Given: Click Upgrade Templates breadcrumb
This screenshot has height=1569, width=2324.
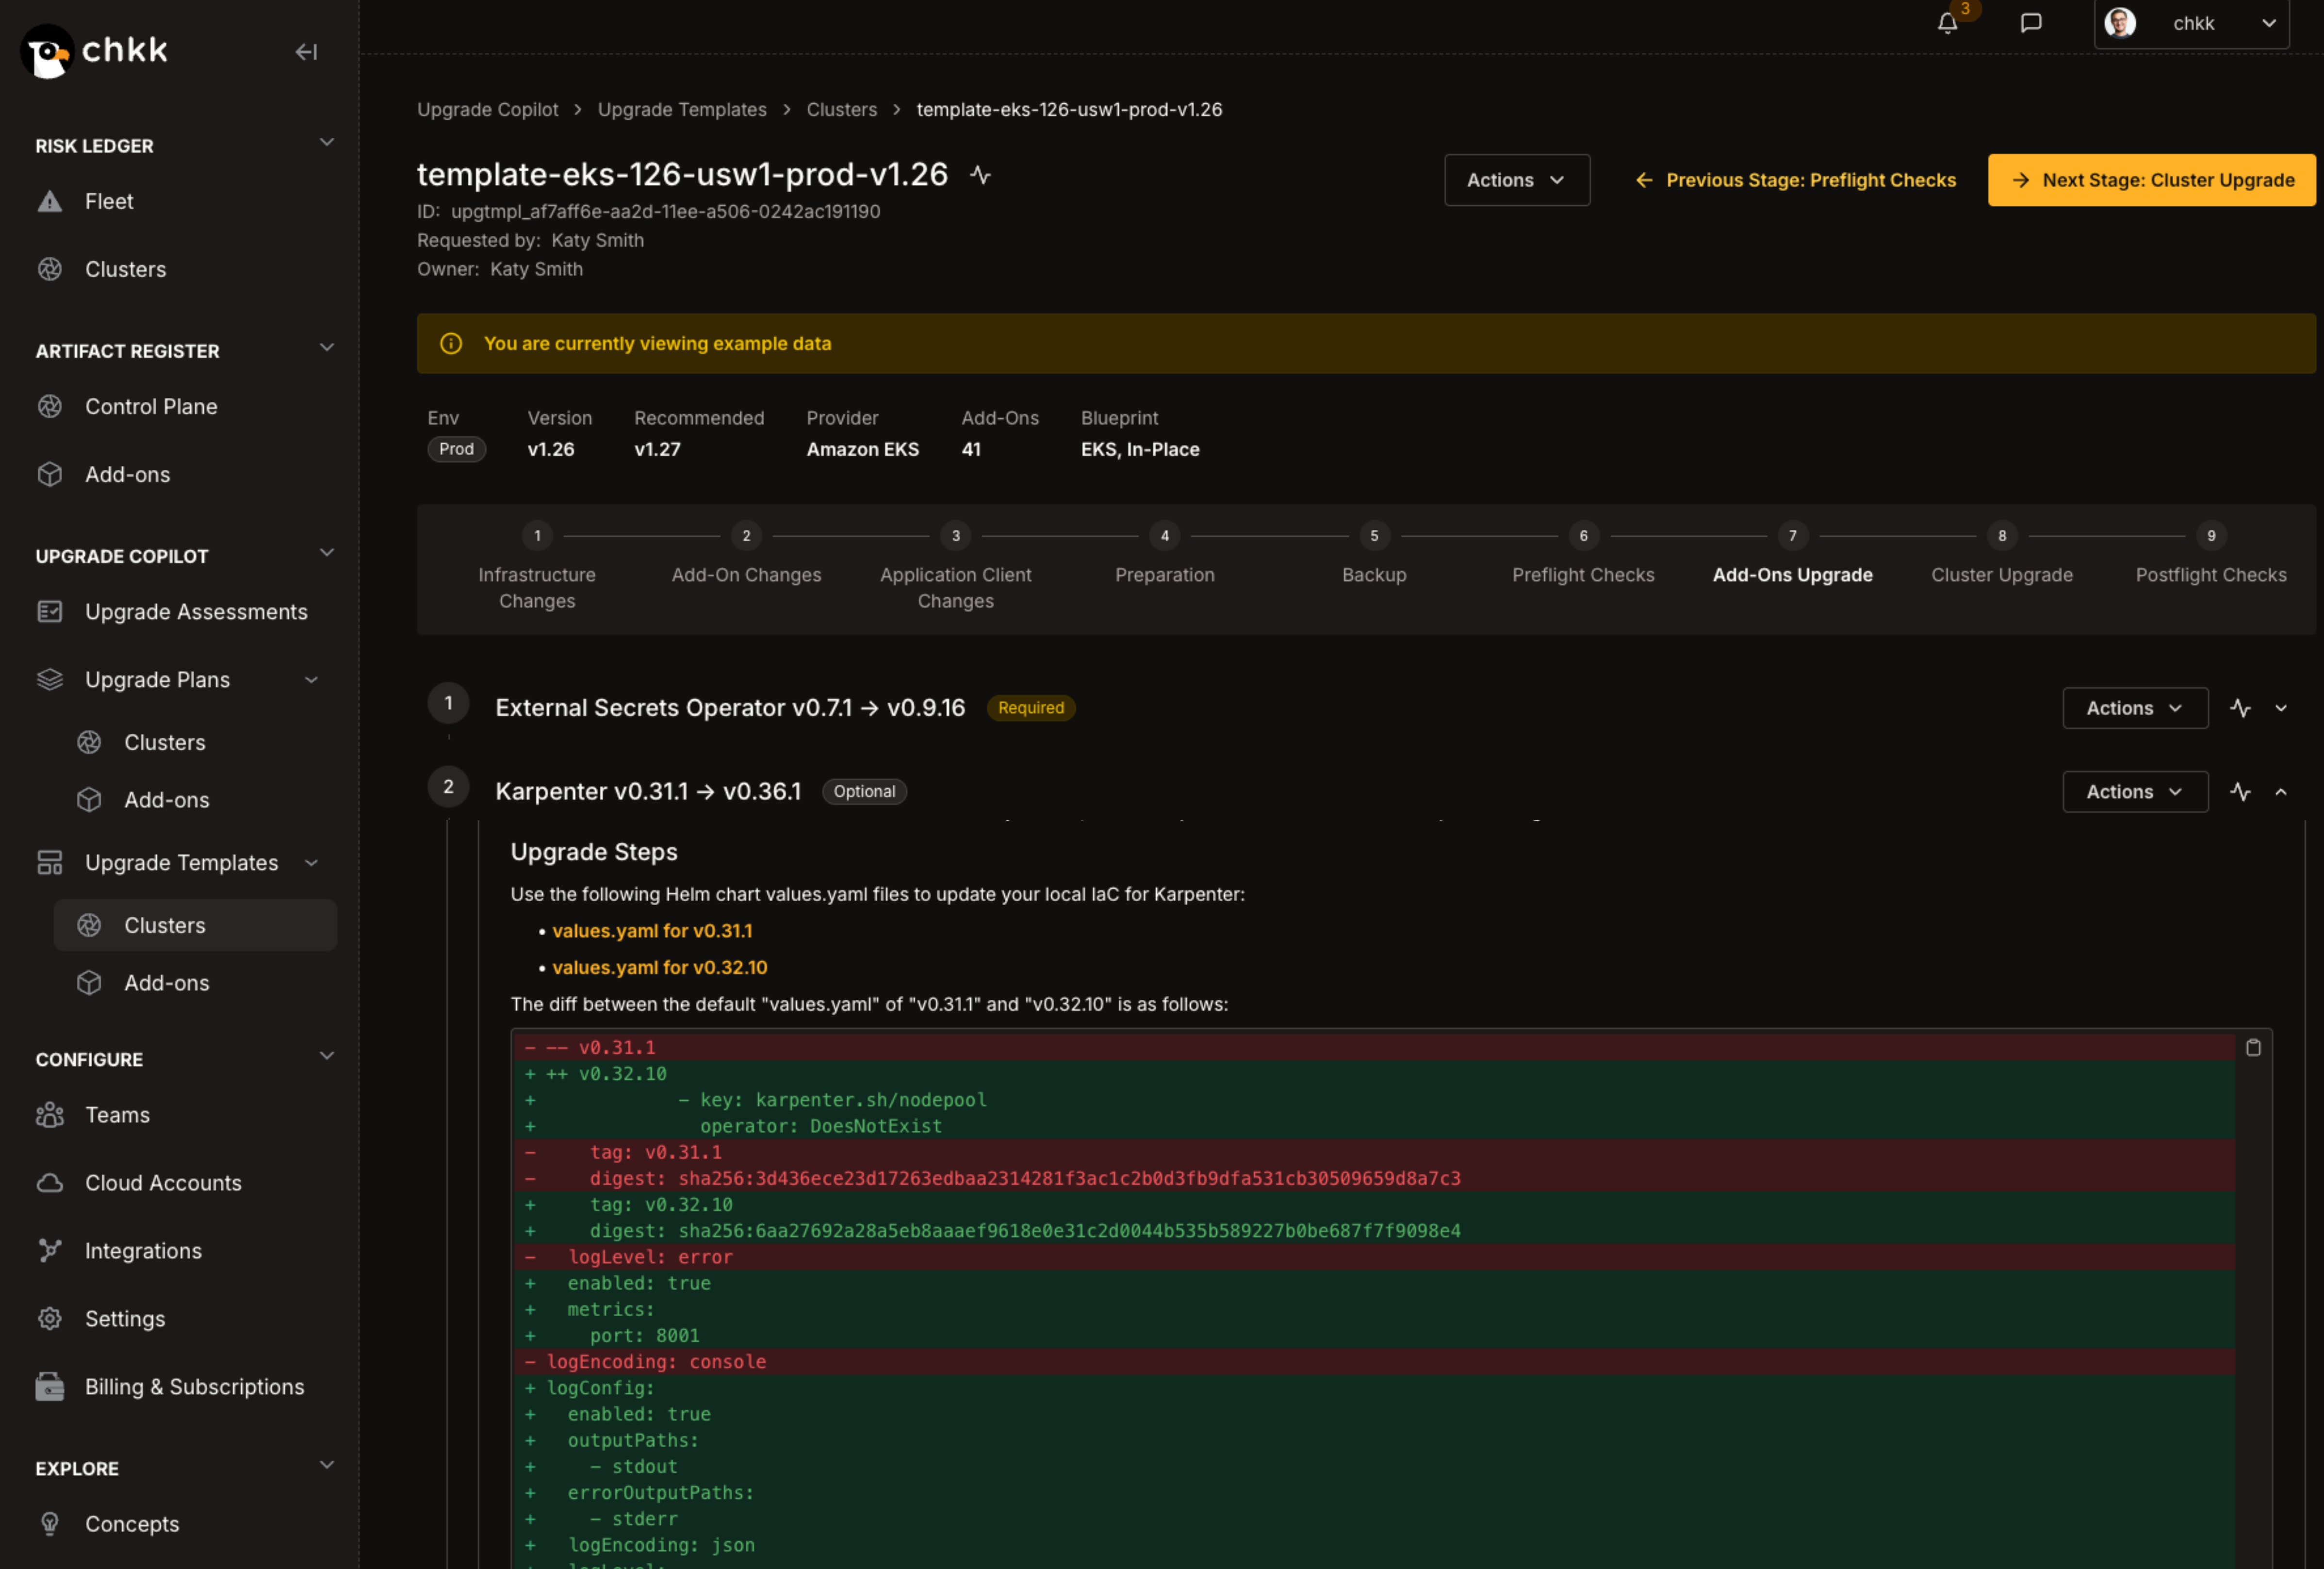Looking at the screenshot, I should [682, 110].
